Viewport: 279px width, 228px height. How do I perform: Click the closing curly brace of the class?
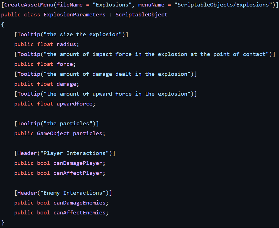(3, 223)
